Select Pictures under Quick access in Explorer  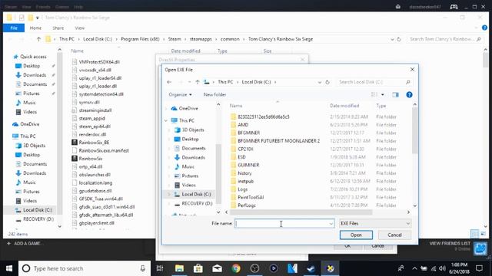click(x=31, y=94)
